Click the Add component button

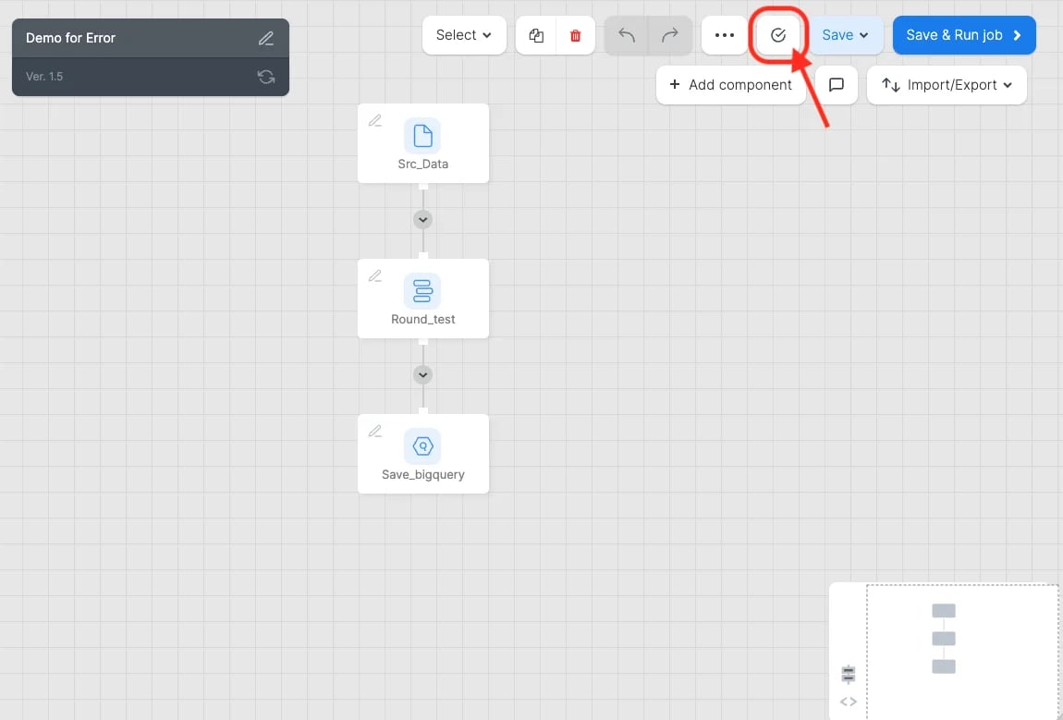(x=731, y=85)
